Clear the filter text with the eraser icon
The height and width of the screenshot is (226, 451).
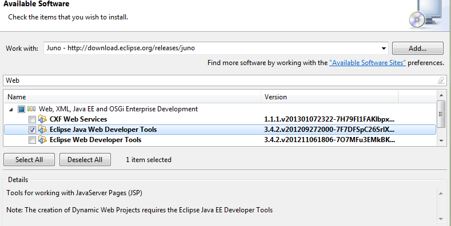[441, 80]
